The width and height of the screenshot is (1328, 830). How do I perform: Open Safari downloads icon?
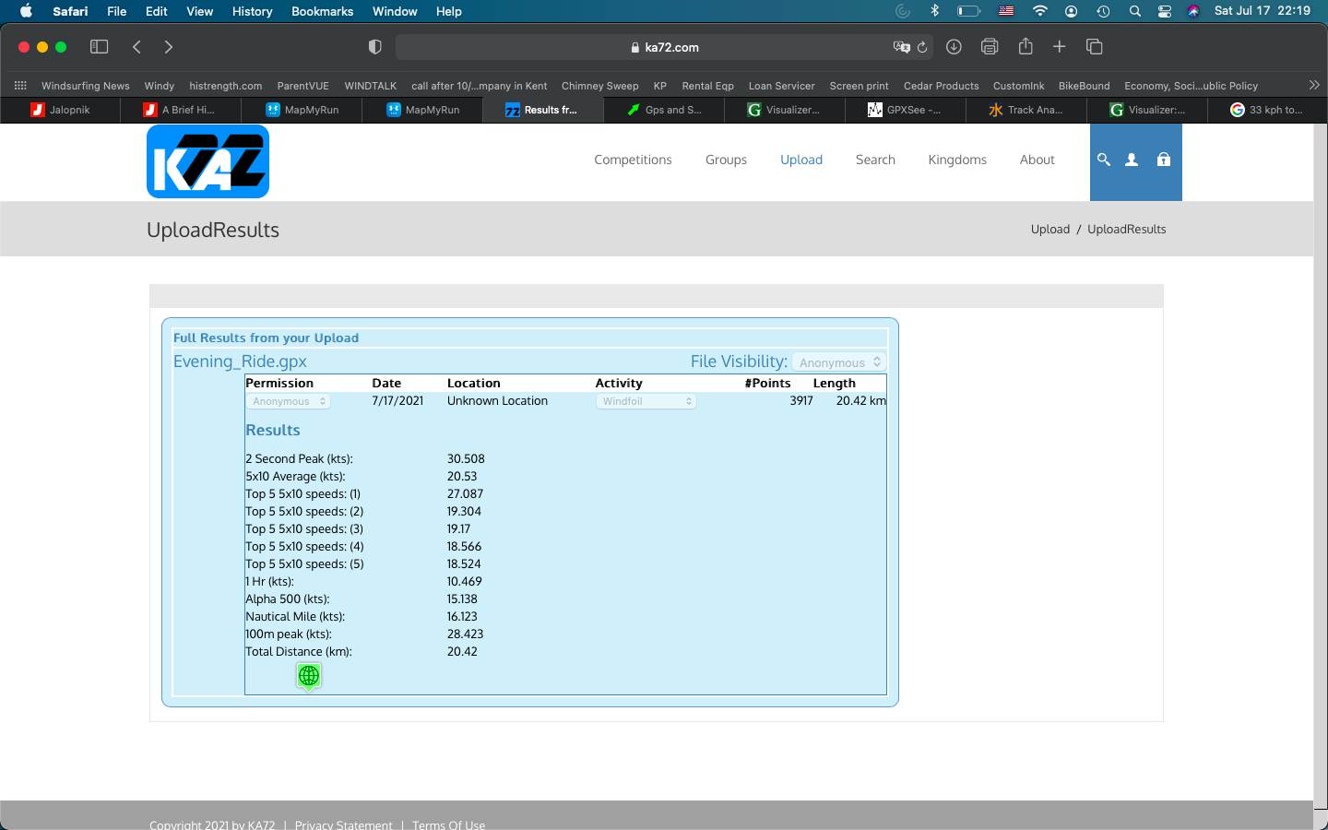tap(954, 47)
